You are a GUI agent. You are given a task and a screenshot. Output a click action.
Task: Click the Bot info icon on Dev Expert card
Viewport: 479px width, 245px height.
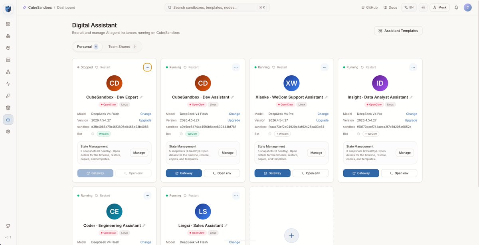(93, 134)
